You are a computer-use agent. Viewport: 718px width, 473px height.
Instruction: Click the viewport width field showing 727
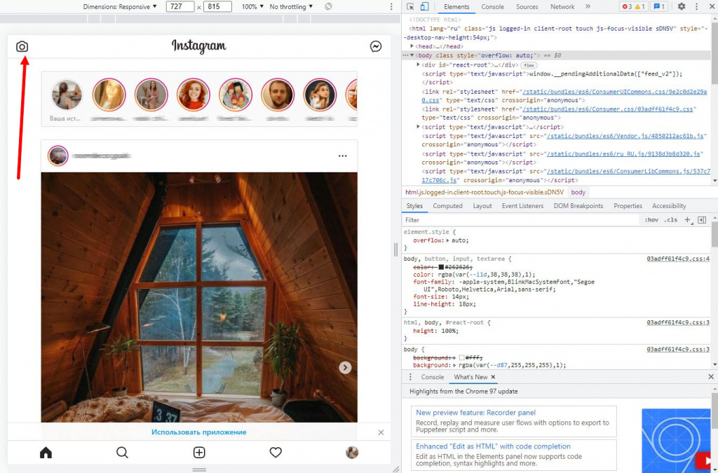pyautogui.click(x=180, y=7)
